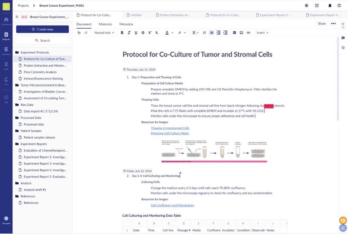Toggle bold formatting
Viewport: 348px width, 234px height.
[x=122, y=32]
